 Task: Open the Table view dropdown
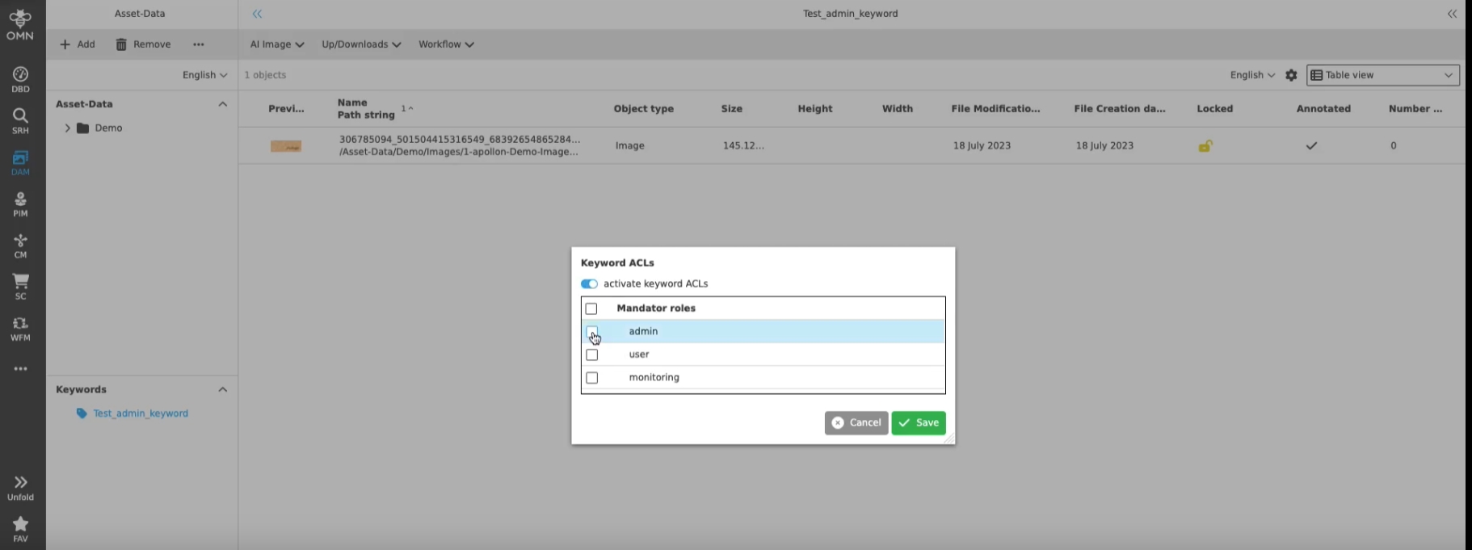pyautogui.click(x=1382, y=75)
